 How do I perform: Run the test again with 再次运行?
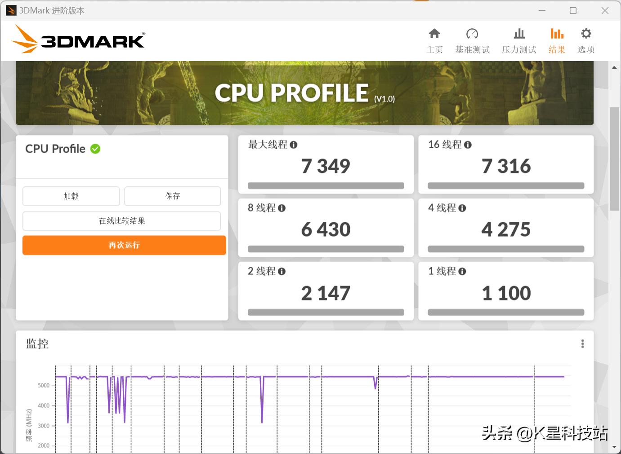click(x=124, y=245)
